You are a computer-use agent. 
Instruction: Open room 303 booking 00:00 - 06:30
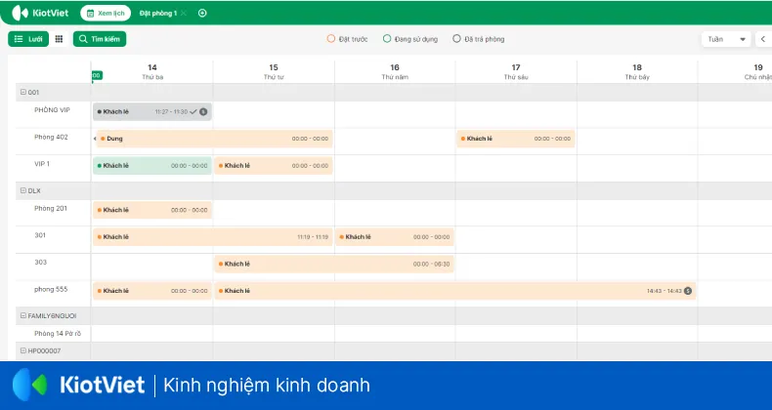click(x=334, y=264)
